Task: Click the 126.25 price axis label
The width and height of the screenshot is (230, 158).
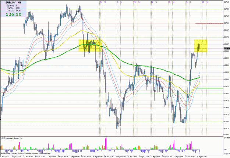Action: pos(227,44)
